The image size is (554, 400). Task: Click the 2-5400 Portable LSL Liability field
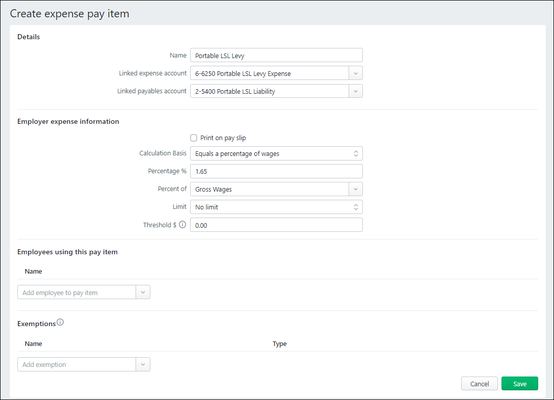click(270, 91)
